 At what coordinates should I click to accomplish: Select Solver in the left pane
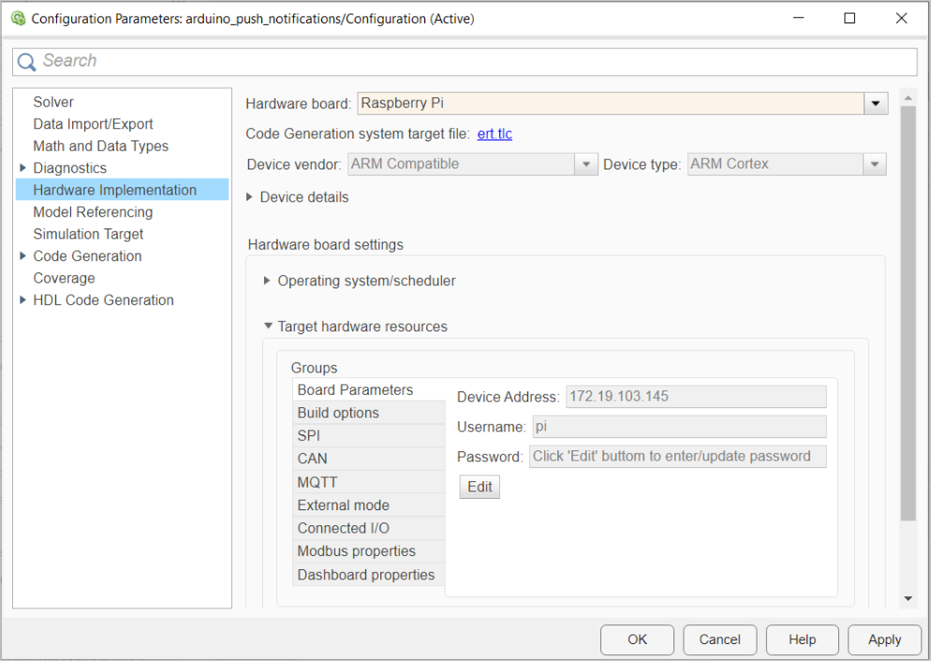coord(52,101)
